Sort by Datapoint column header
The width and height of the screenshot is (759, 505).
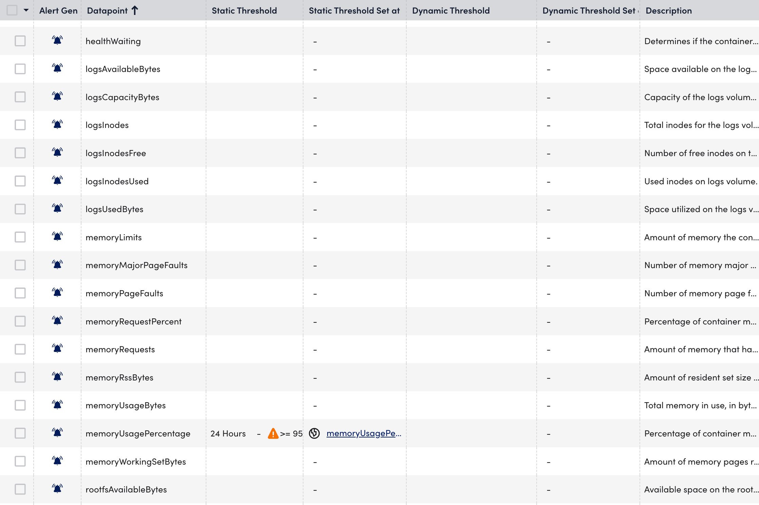107,11
